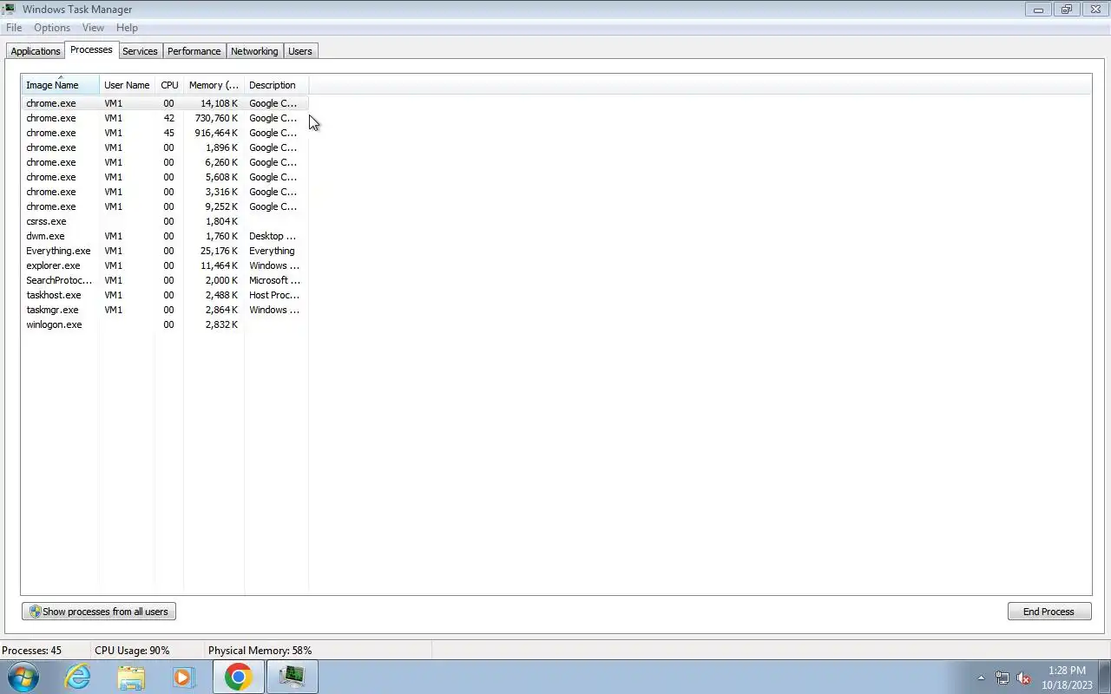This screenshot has height=694, width=1111.
Task: Open the File menu
Action: (14, 28)
